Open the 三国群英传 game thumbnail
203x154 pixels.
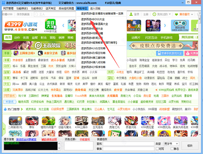click(x=134, y=25)
